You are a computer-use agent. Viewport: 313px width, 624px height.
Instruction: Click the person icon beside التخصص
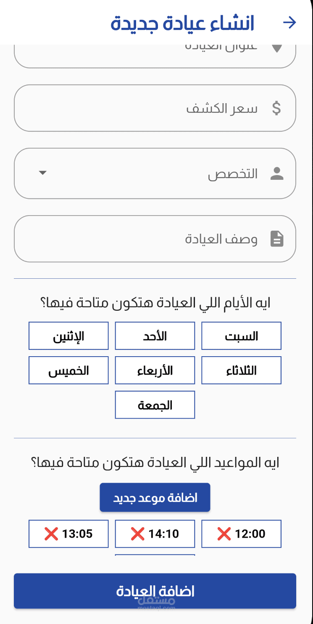[x=277, y=173]
